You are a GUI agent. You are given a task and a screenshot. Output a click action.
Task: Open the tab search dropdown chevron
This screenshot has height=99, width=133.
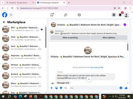click(3, 3)
